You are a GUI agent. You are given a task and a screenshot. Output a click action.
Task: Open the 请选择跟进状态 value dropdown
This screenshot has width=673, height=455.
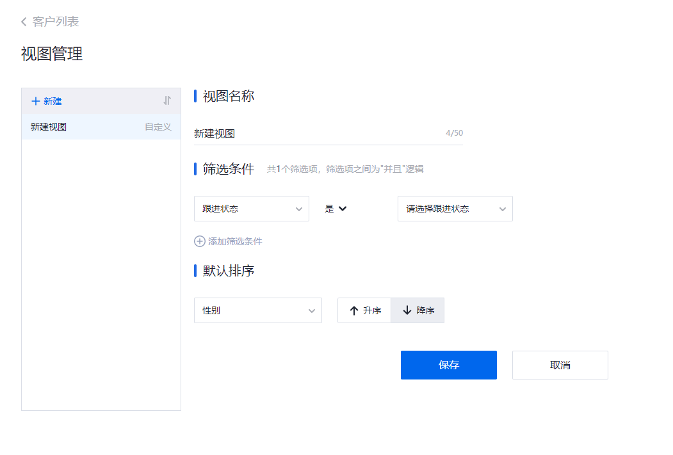pos(455,209)
